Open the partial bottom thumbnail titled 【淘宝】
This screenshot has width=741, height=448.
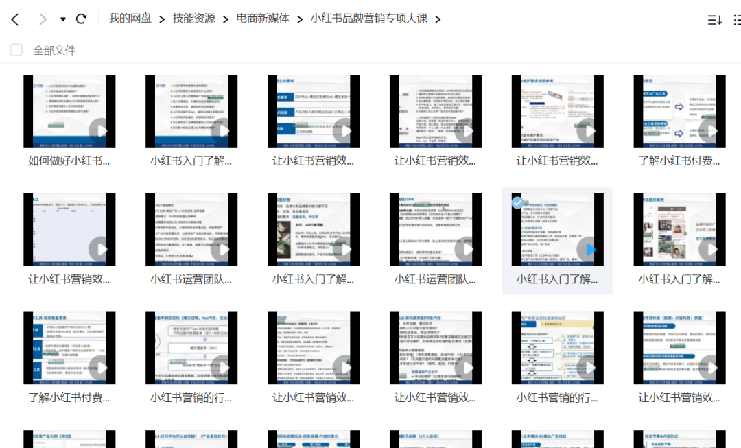point(69,439)
